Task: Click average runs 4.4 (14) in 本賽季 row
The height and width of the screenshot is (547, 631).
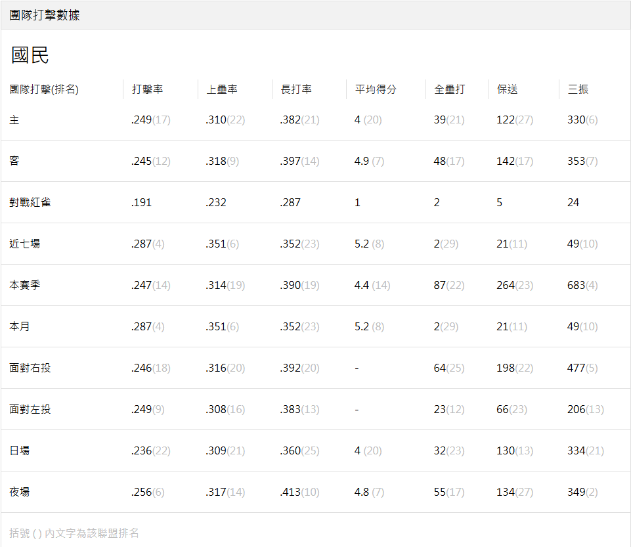Action: click(x=372, y=286)
